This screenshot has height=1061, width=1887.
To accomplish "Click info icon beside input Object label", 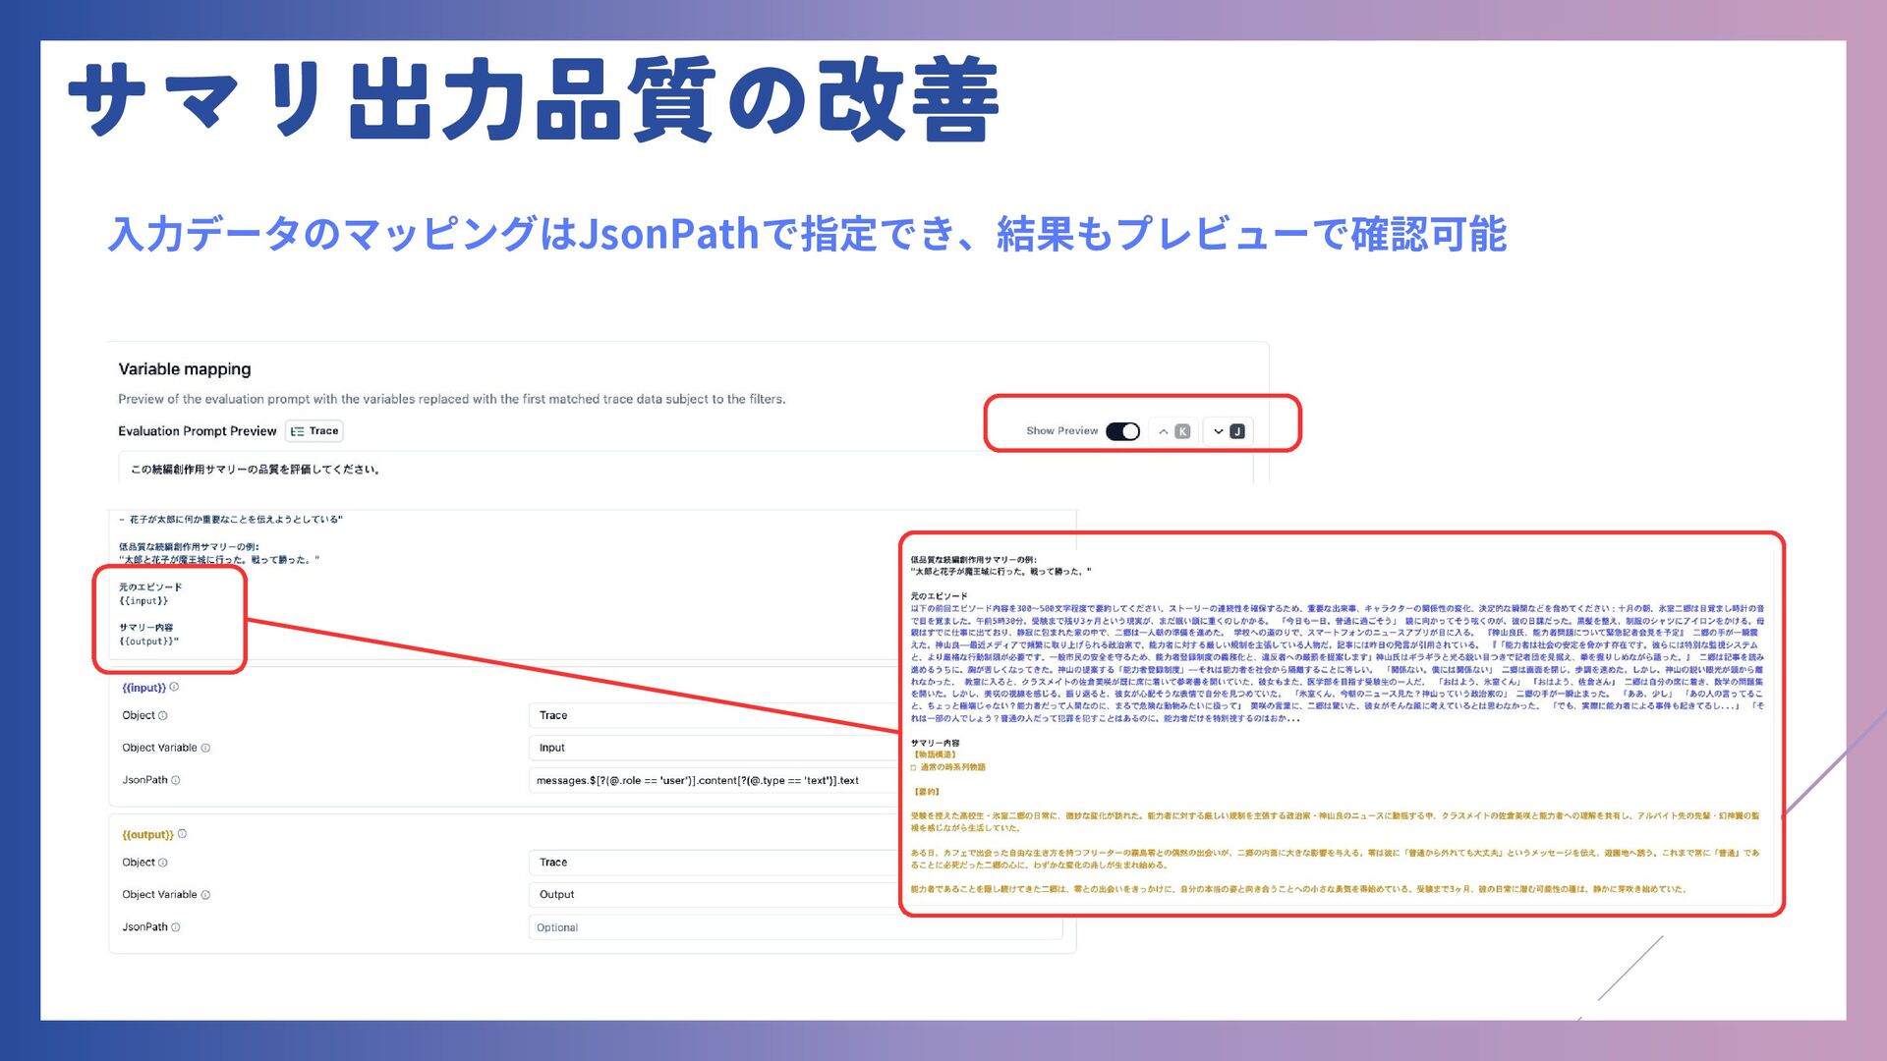I will click(163, 716).
